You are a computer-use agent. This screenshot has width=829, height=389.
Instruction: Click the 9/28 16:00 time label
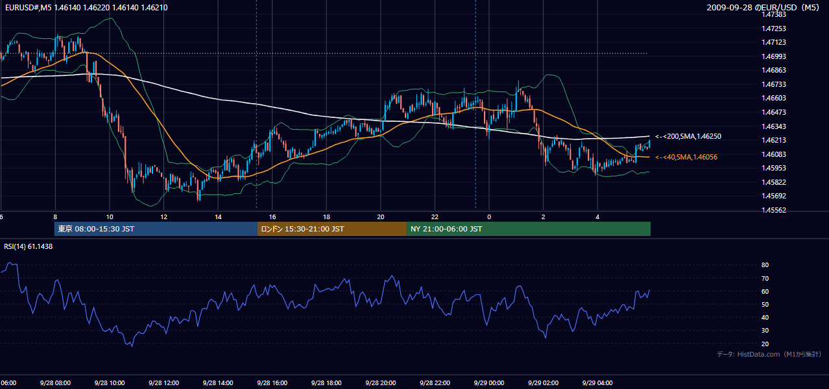click(272, 383)
